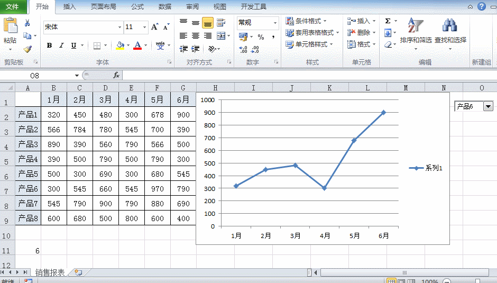Switch to Normal view in status bar
The width and height of the screenshot is (497, 283).
tap(392, 281)
